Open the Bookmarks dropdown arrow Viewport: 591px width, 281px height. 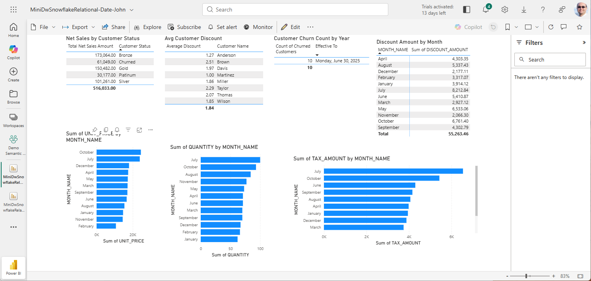(x=516, y=27)
